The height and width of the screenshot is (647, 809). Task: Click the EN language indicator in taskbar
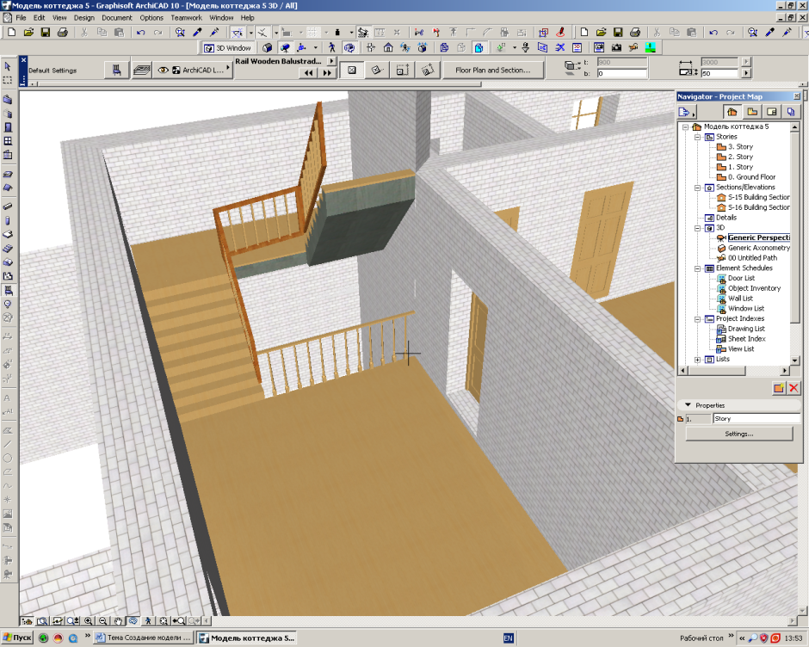point(508,638)
